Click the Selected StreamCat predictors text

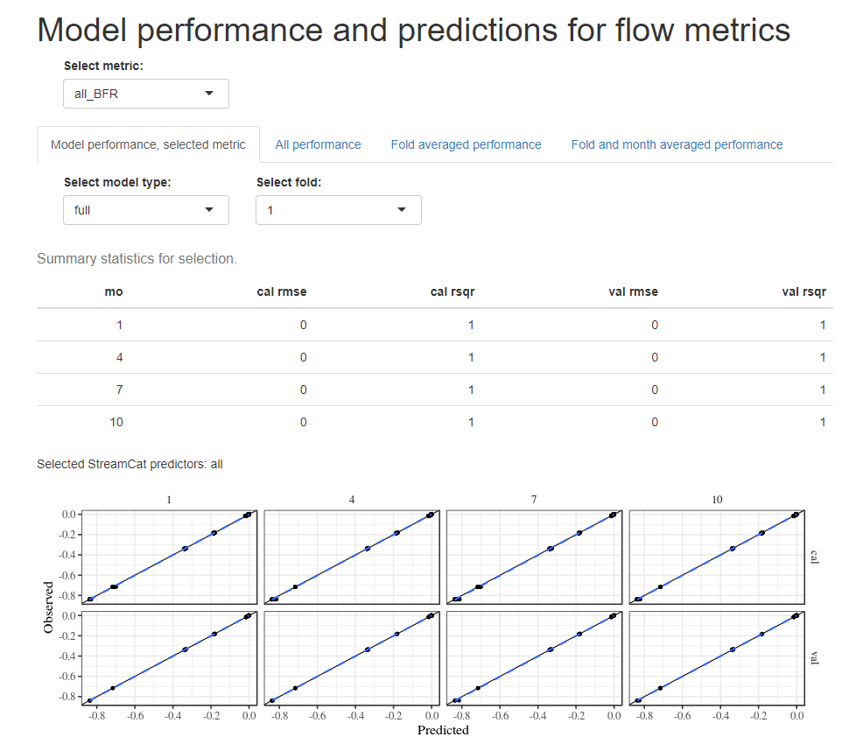(x=131, y=463)
